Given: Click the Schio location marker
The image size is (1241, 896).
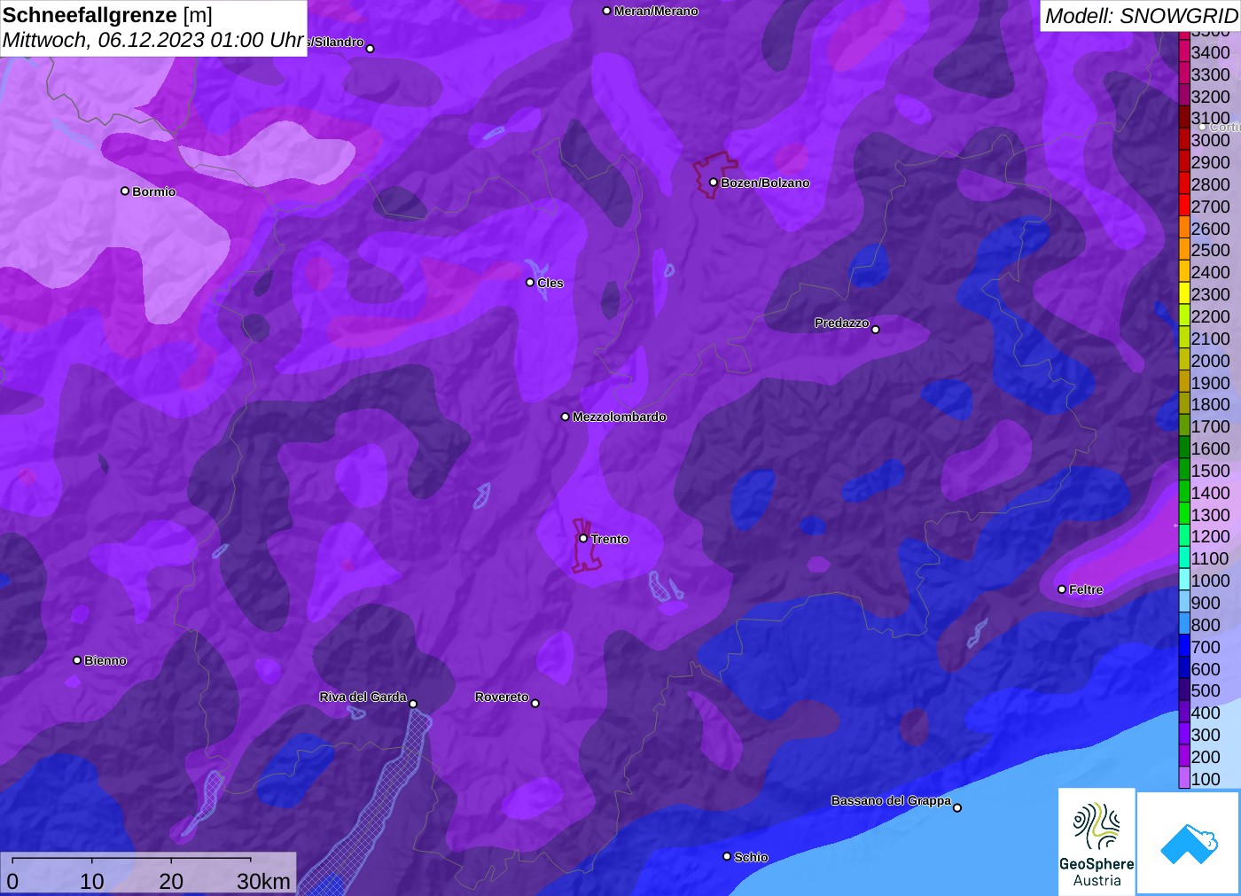Looking at the screenshot, I should [x=727, y=856].
